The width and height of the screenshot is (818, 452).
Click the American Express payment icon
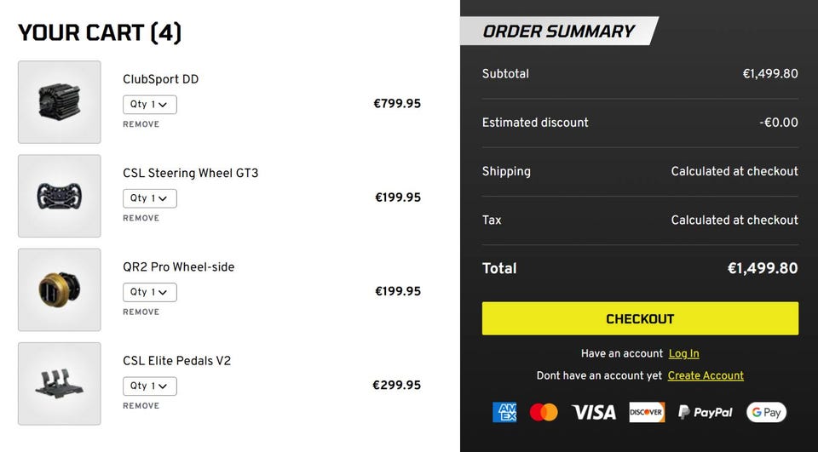504,412
